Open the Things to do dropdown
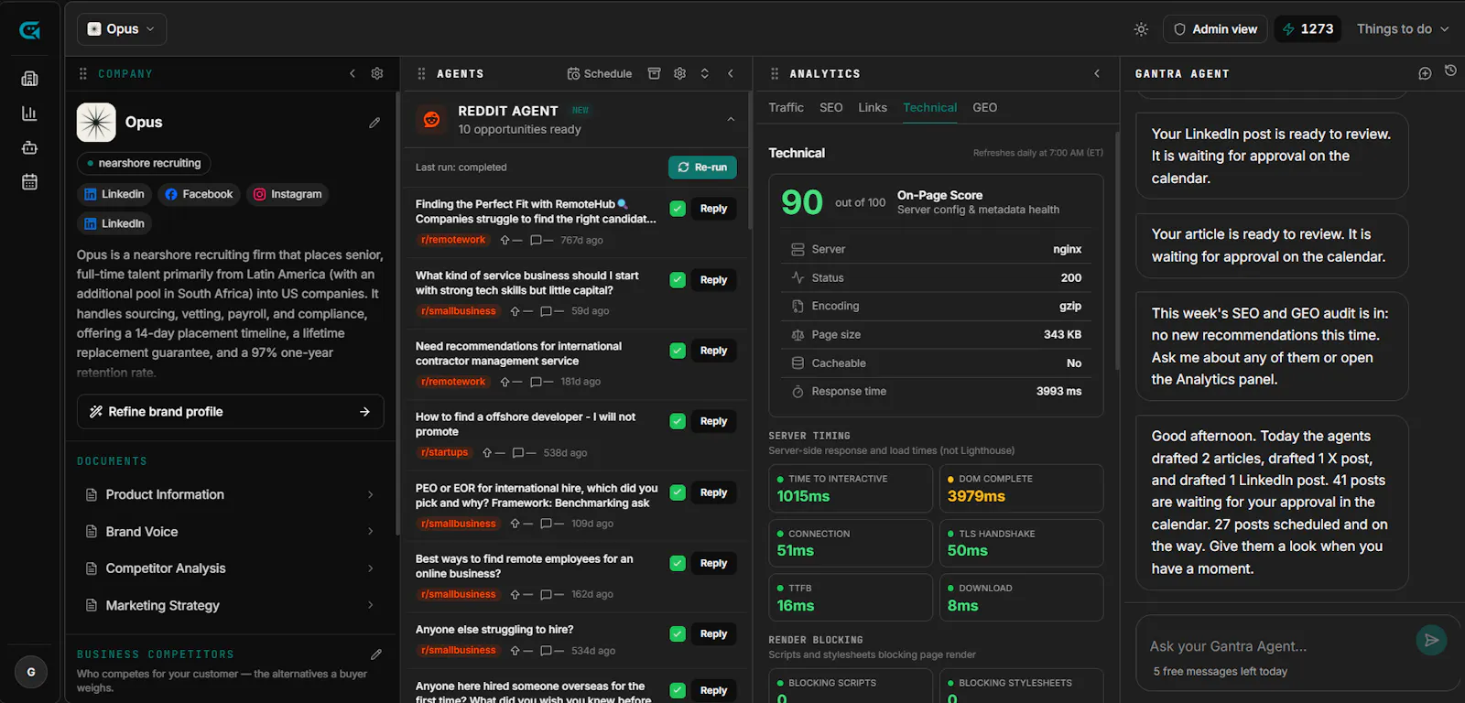 (1403, 29)
